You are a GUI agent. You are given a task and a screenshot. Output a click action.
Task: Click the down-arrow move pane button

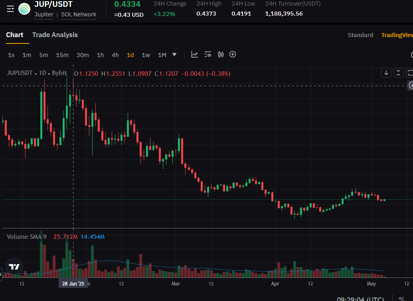tap(386, 73)
